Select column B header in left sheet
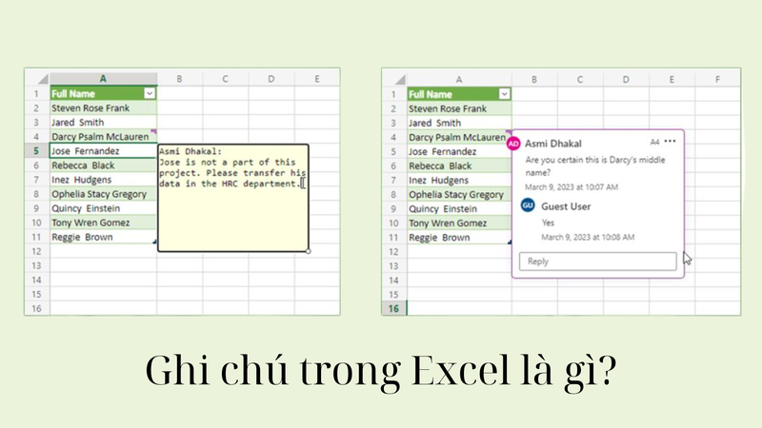This screenshot has height=428, width=762. point(179,79)
